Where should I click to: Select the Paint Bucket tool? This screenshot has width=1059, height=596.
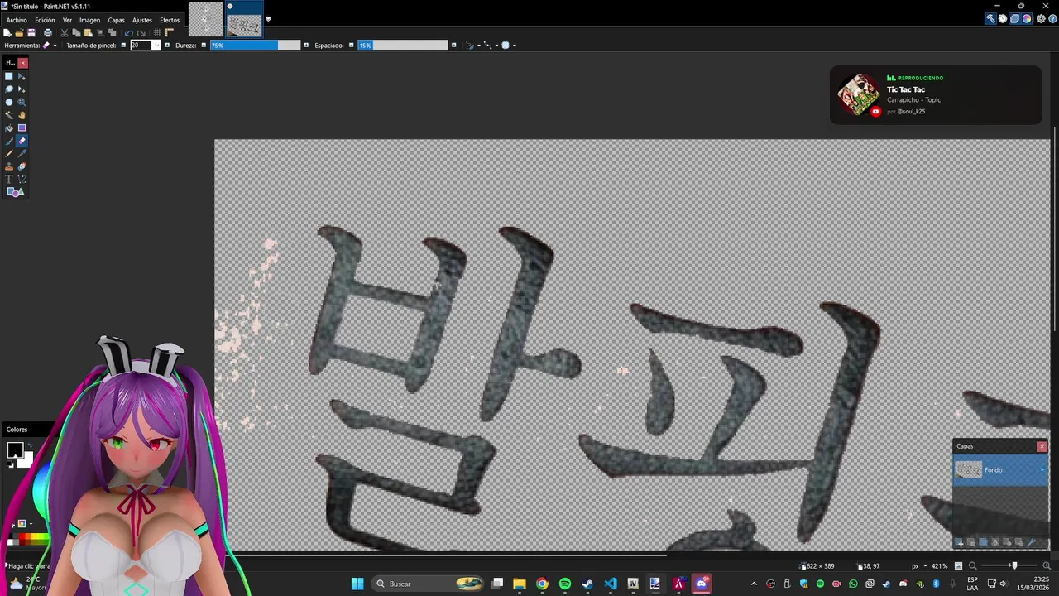pos(9,127)
